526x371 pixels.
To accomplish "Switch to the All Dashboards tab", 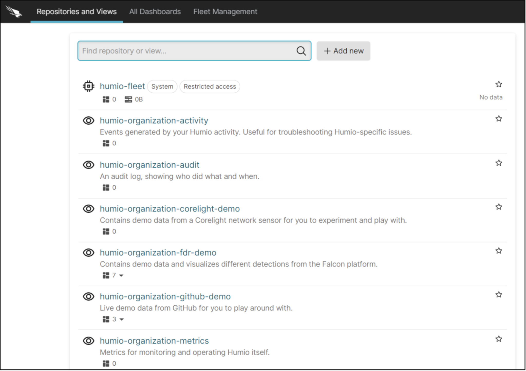I will pyautogui.click(x=155, y=12).
